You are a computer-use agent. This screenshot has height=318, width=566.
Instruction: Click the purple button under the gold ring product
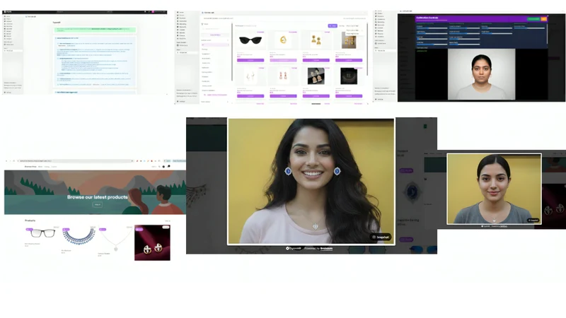[x=284, y=60]
